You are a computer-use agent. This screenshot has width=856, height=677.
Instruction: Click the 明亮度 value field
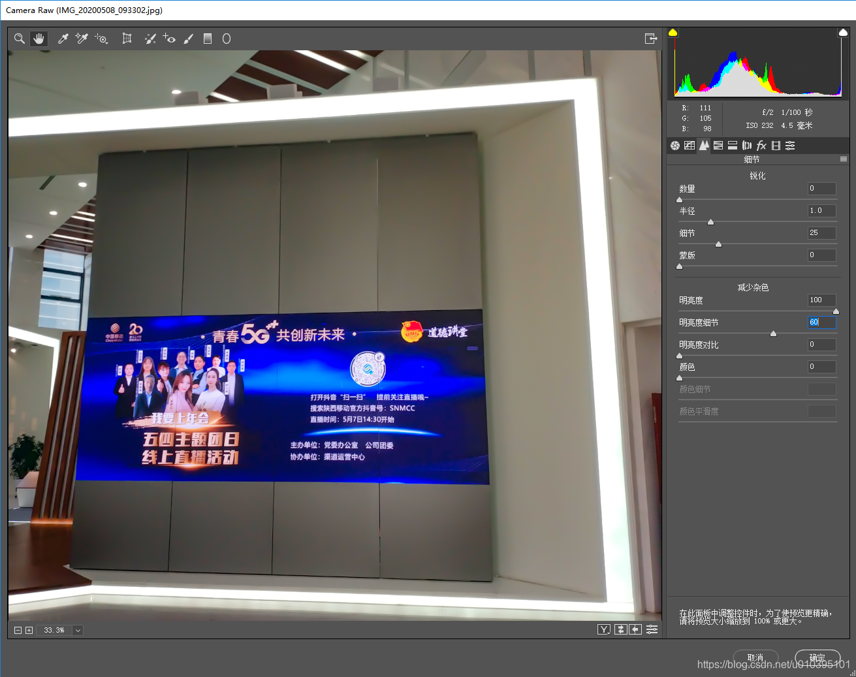pyautogui.click(x=821, y=300)
